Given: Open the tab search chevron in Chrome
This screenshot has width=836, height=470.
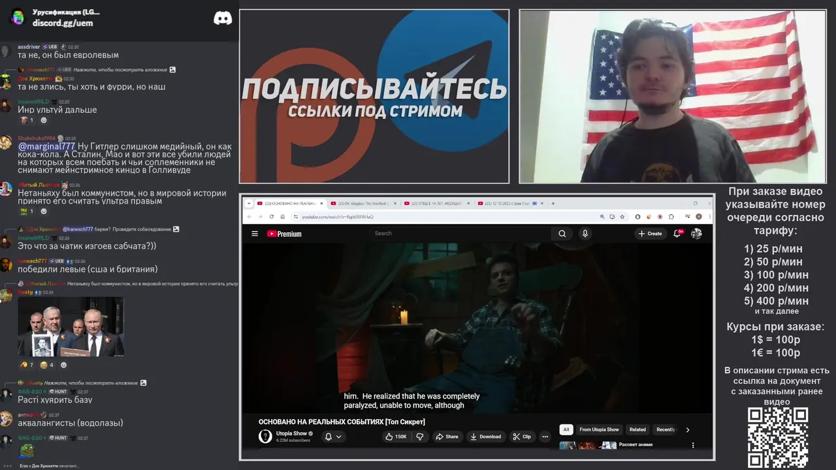Looking at the screenshot, I should pos(249,204).
